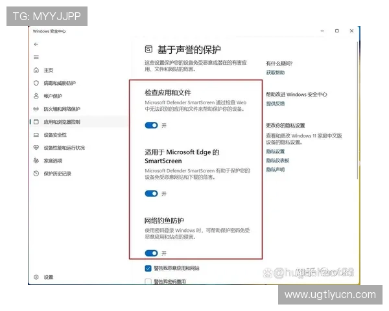The width and height of the screenshot is (389, 311).
Task: Open 防火墙和网络保护 section
Action: [62, 109]
